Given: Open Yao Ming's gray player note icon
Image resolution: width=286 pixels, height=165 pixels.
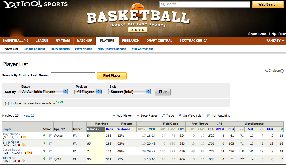Looking at the screenshot, I should coord(23,161).
